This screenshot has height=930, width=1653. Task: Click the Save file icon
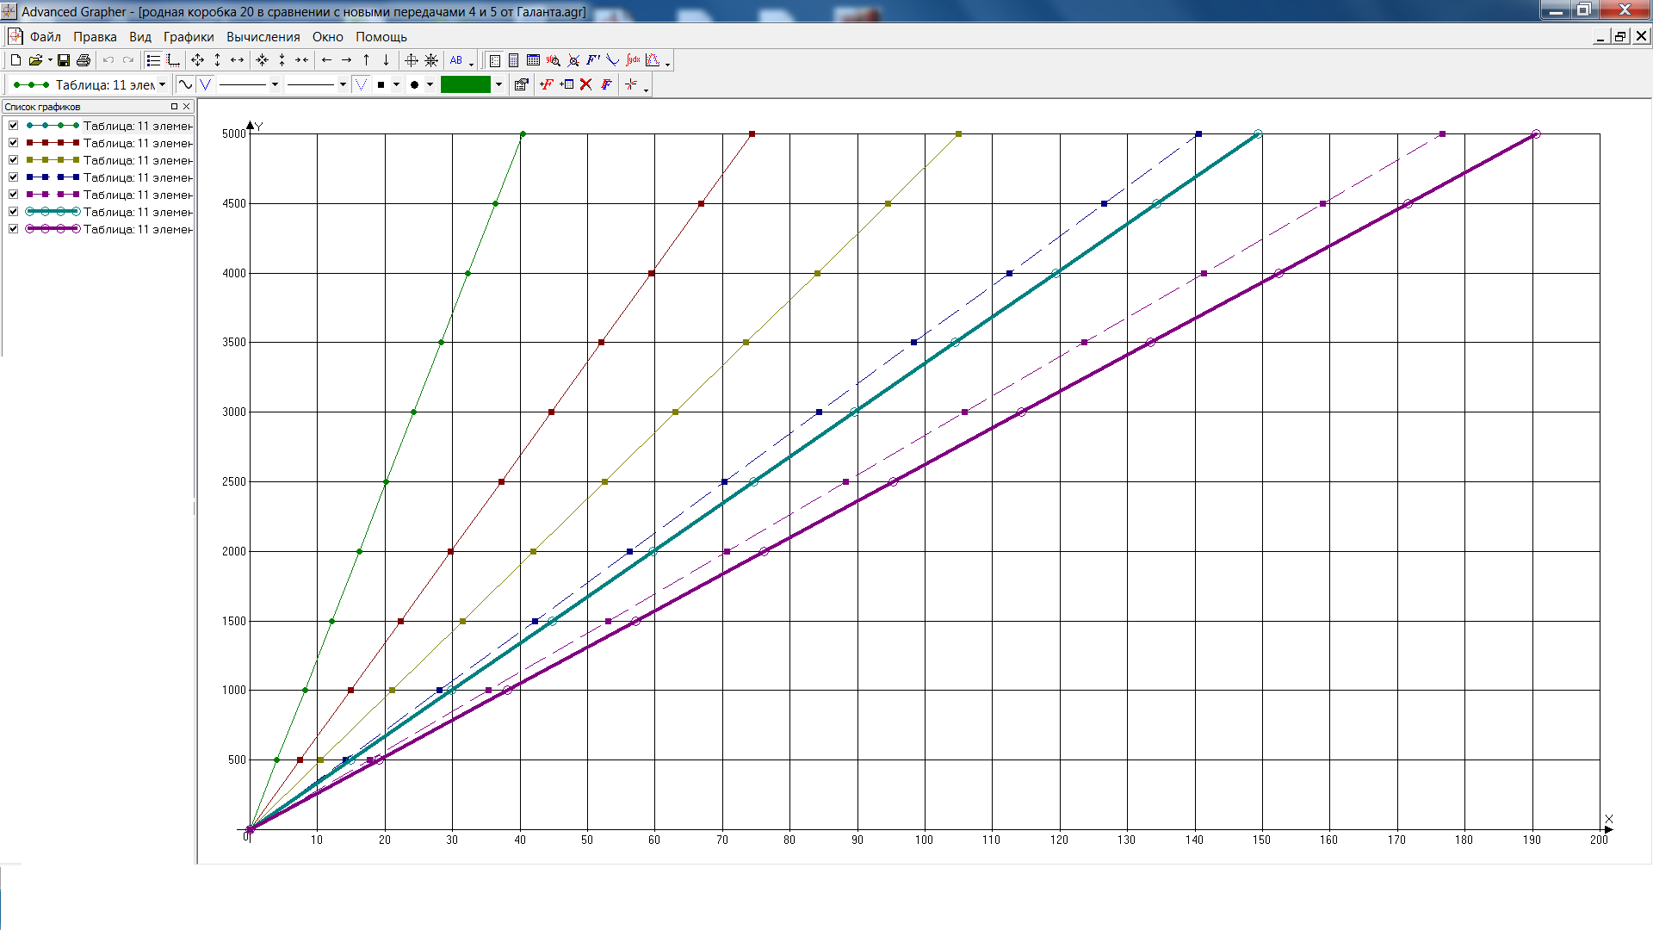[64, 60]
